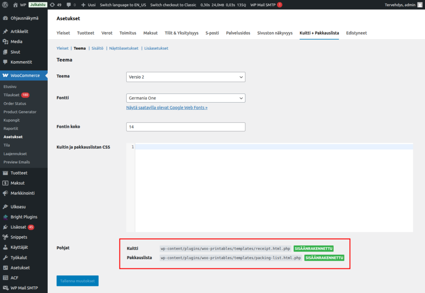Open the Sisältö sub-section link
Viewport: 425px width, 293px height.
(x=97, y=48)
